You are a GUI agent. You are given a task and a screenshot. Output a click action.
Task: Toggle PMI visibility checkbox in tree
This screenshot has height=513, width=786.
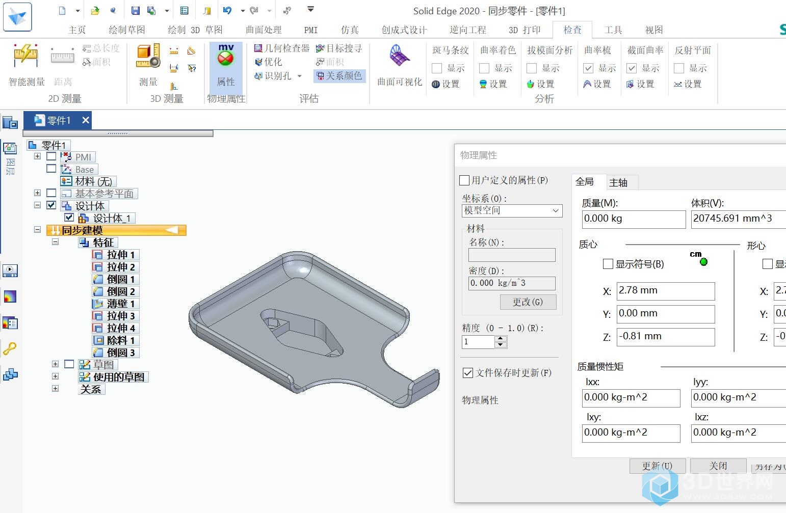(51, 156)
